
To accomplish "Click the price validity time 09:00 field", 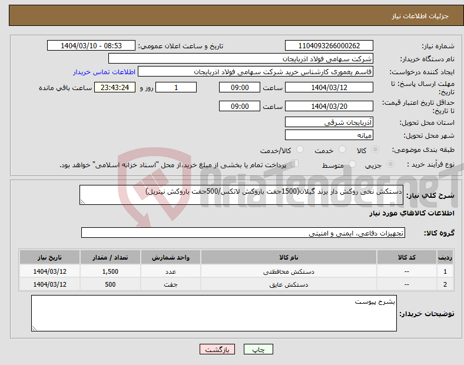I will (240, 106).
